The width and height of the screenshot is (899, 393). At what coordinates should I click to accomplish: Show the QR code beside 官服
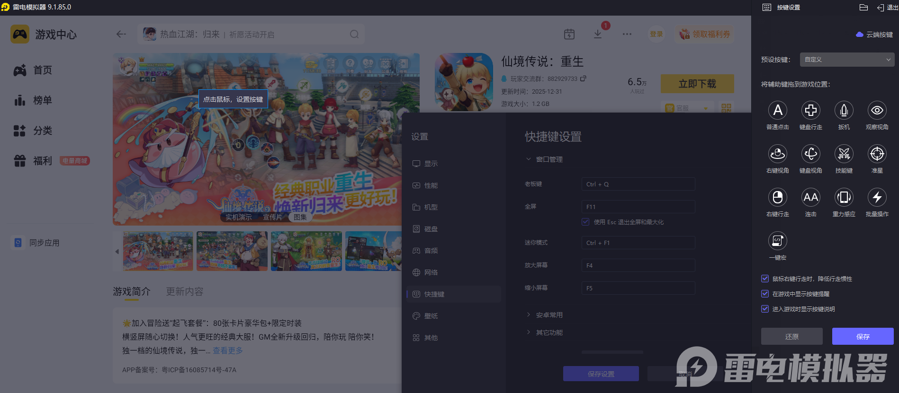(726, 108)
